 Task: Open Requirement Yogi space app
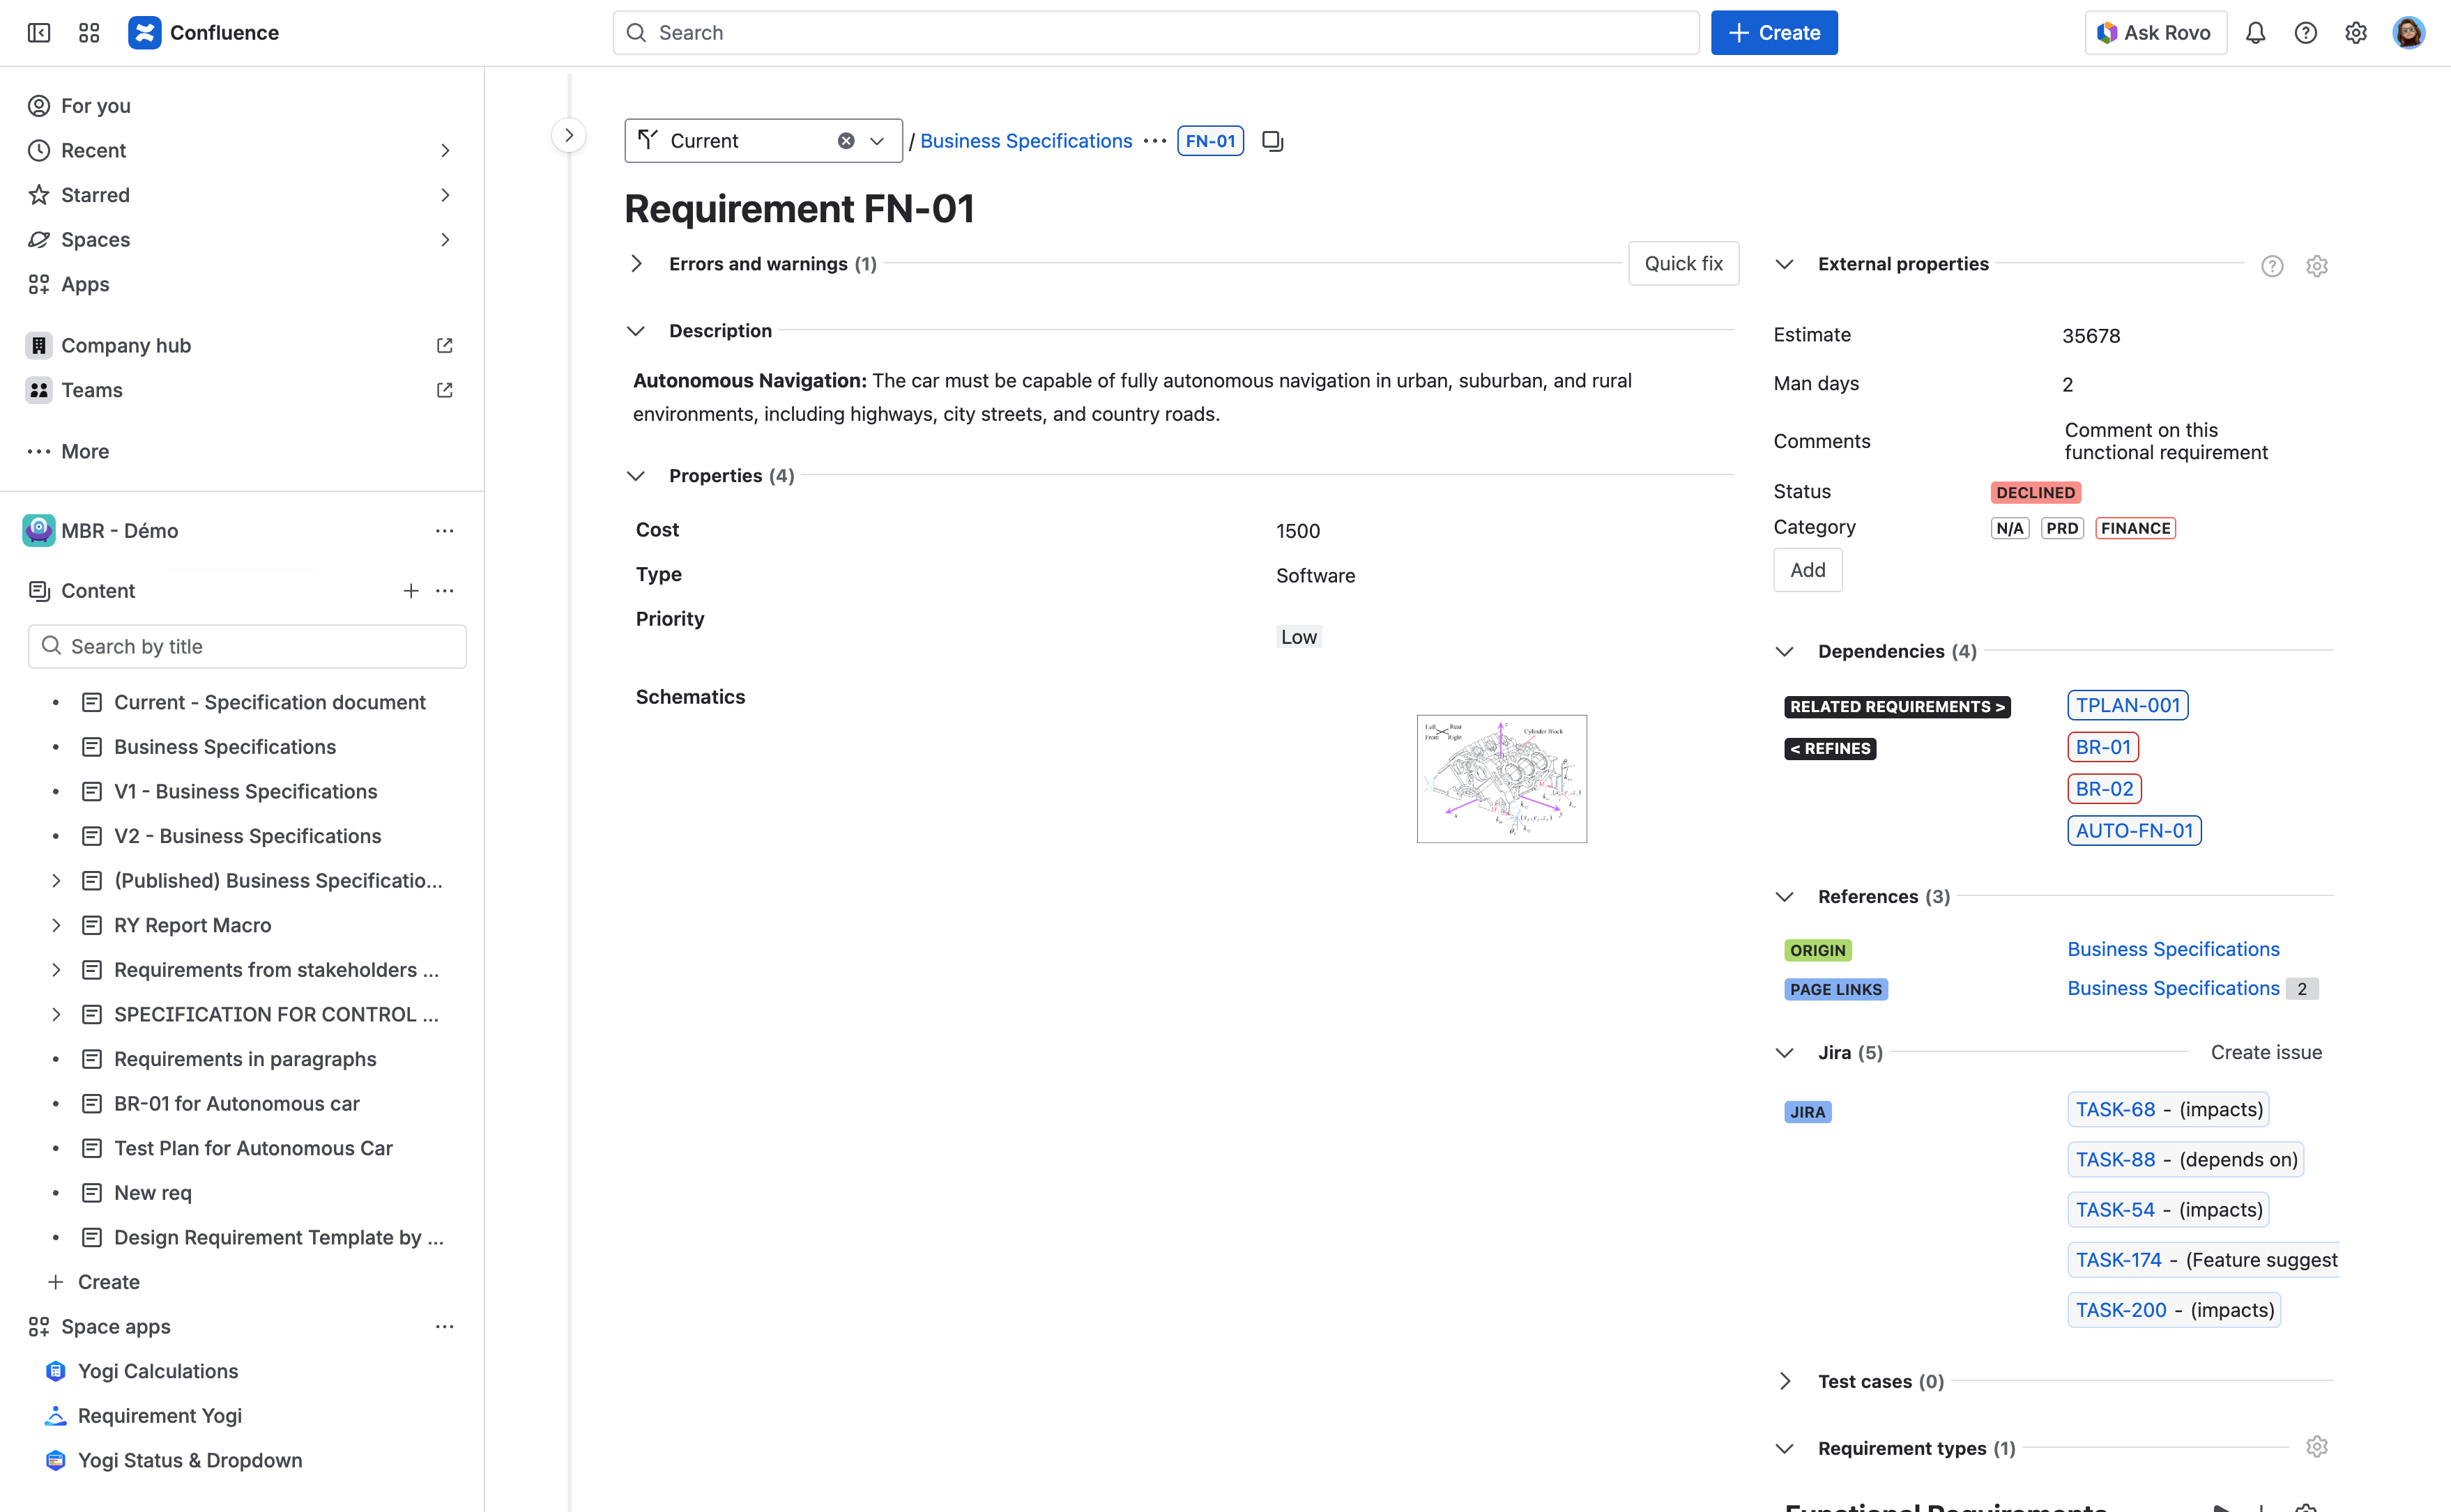[x=159, y=1416]
